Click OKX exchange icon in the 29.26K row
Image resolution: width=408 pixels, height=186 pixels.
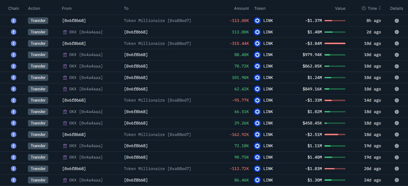(65, 123)
